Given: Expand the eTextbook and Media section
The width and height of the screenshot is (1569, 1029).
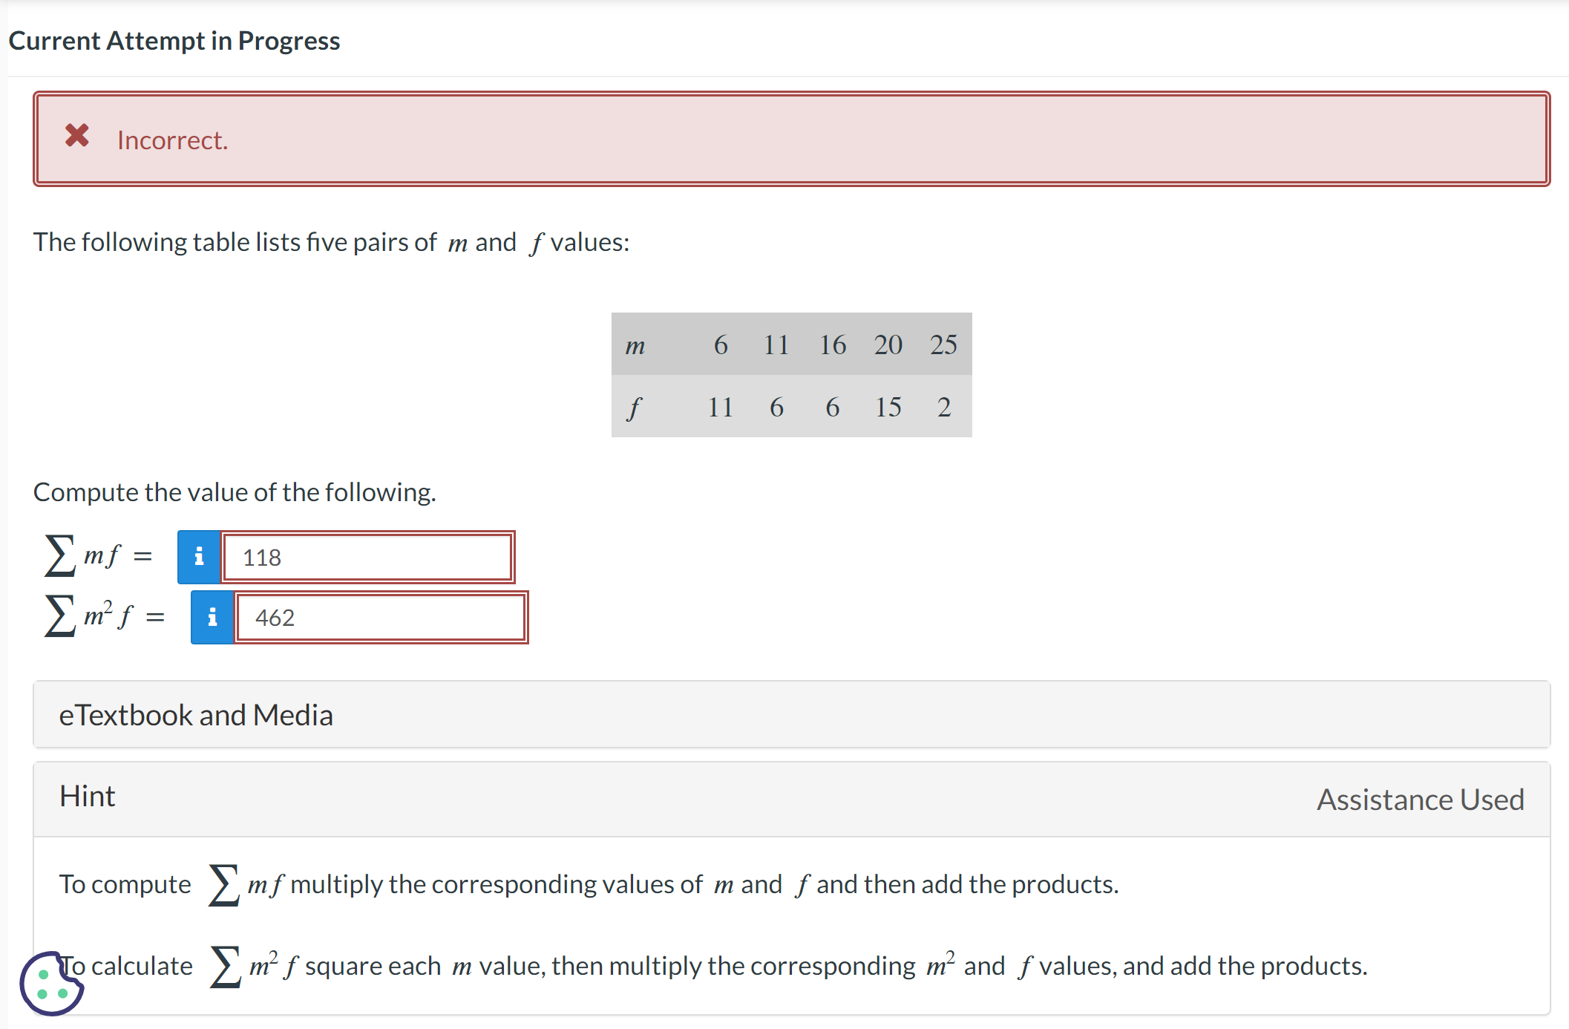Looking at the screenshot, I should pos(196,714).
